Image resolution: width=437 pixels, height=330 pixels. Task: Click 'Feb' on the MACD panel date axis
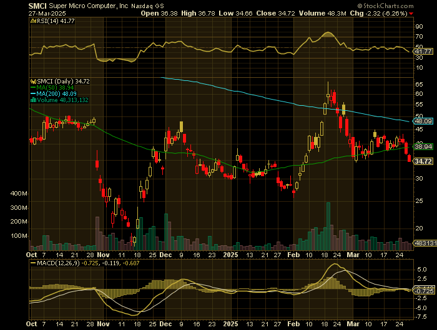(293, 324)
